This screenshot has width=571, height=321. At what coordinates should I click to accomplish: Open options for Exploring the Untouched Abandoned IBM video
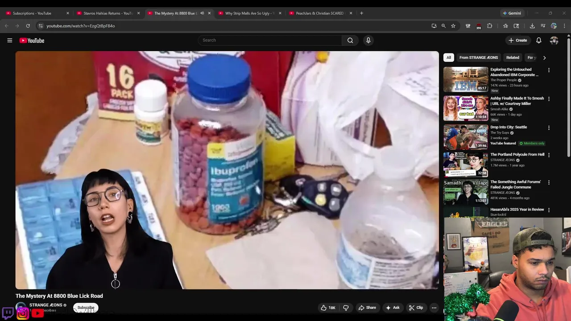(x=549, y=70)
